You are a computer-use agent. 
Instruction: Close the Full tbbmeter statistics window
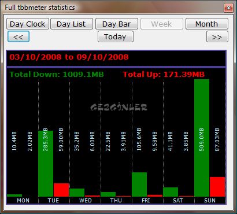point(228,8)
